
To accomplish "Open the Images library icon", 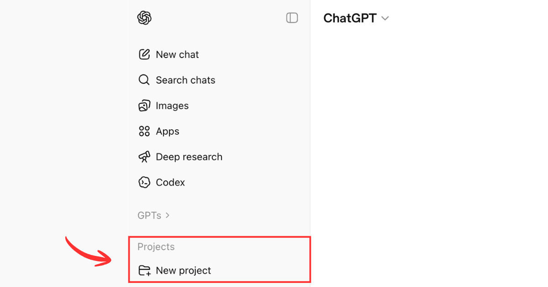I will [x=144, y=106].
